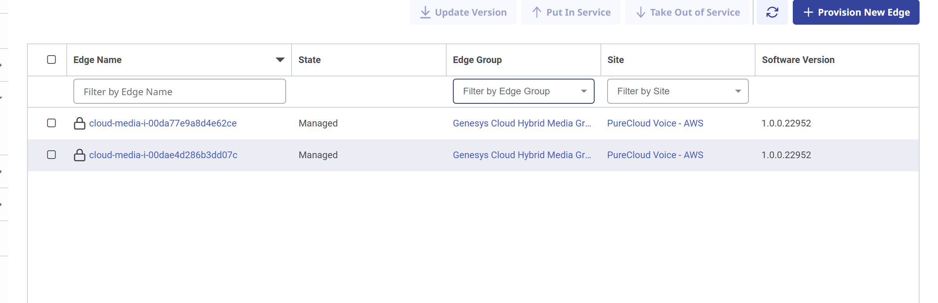This screenshot has height=303, width=938.
Task: Click the plus icon on Provision New Edge
Action: pyautogui.click(x=808, y=13)
